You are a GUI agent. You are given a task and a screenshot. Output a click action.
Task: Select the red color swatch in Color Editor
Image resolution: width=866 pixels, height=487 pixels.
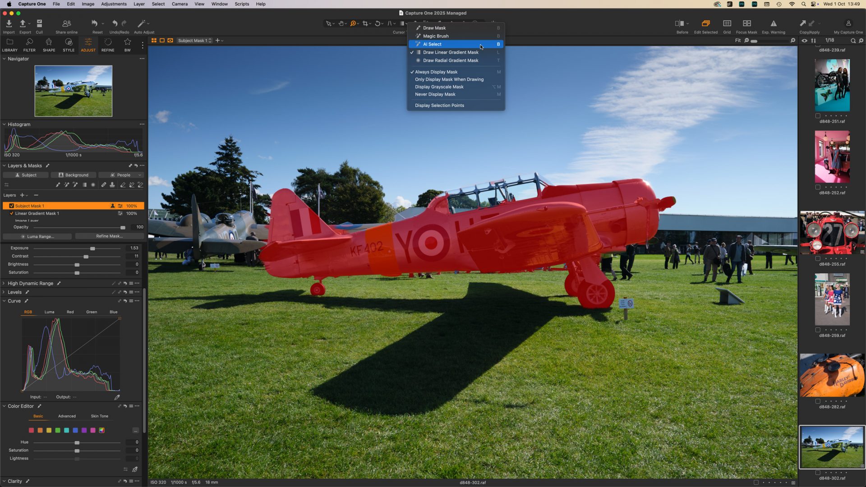[x=31, y=430]
